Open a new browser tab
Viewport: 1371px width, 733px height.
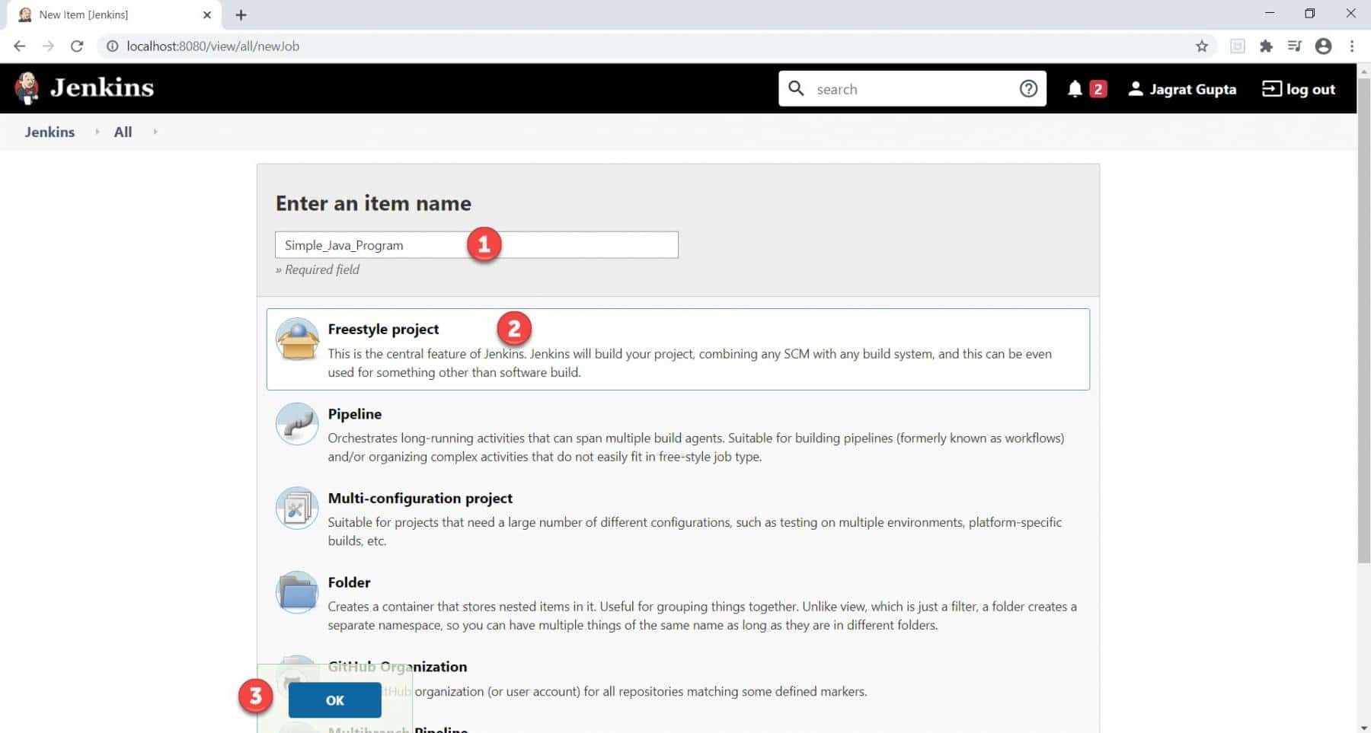(241, 15)
